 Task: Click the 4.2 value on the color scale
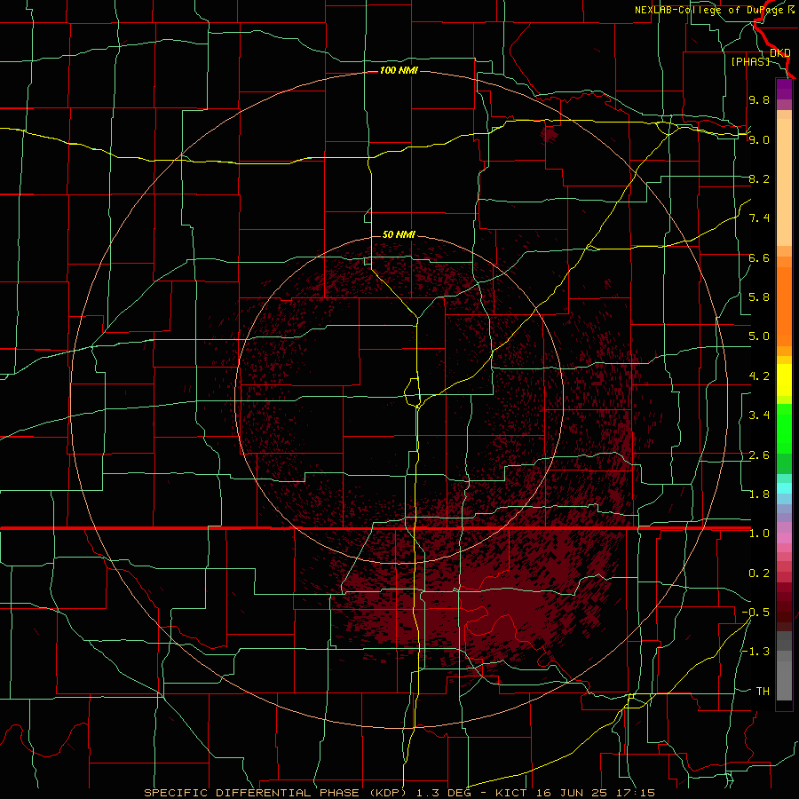[x=759, y=376]
